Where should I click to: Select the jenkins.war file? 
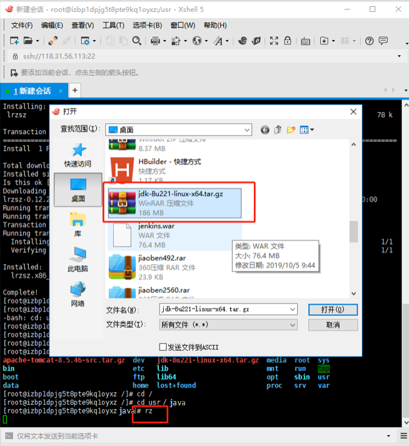click(174, 235)
